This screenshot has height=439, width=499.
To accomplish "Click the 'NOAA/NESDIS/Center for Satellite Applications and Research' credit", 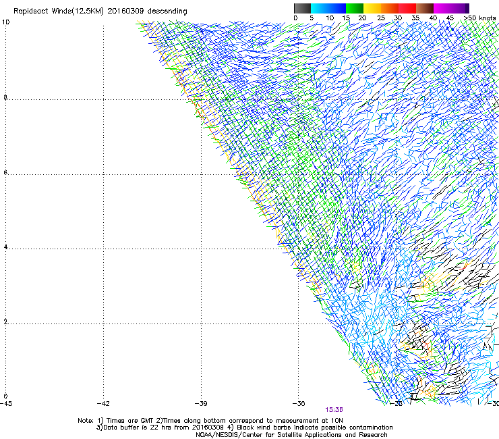I will (x=291, y=435).
